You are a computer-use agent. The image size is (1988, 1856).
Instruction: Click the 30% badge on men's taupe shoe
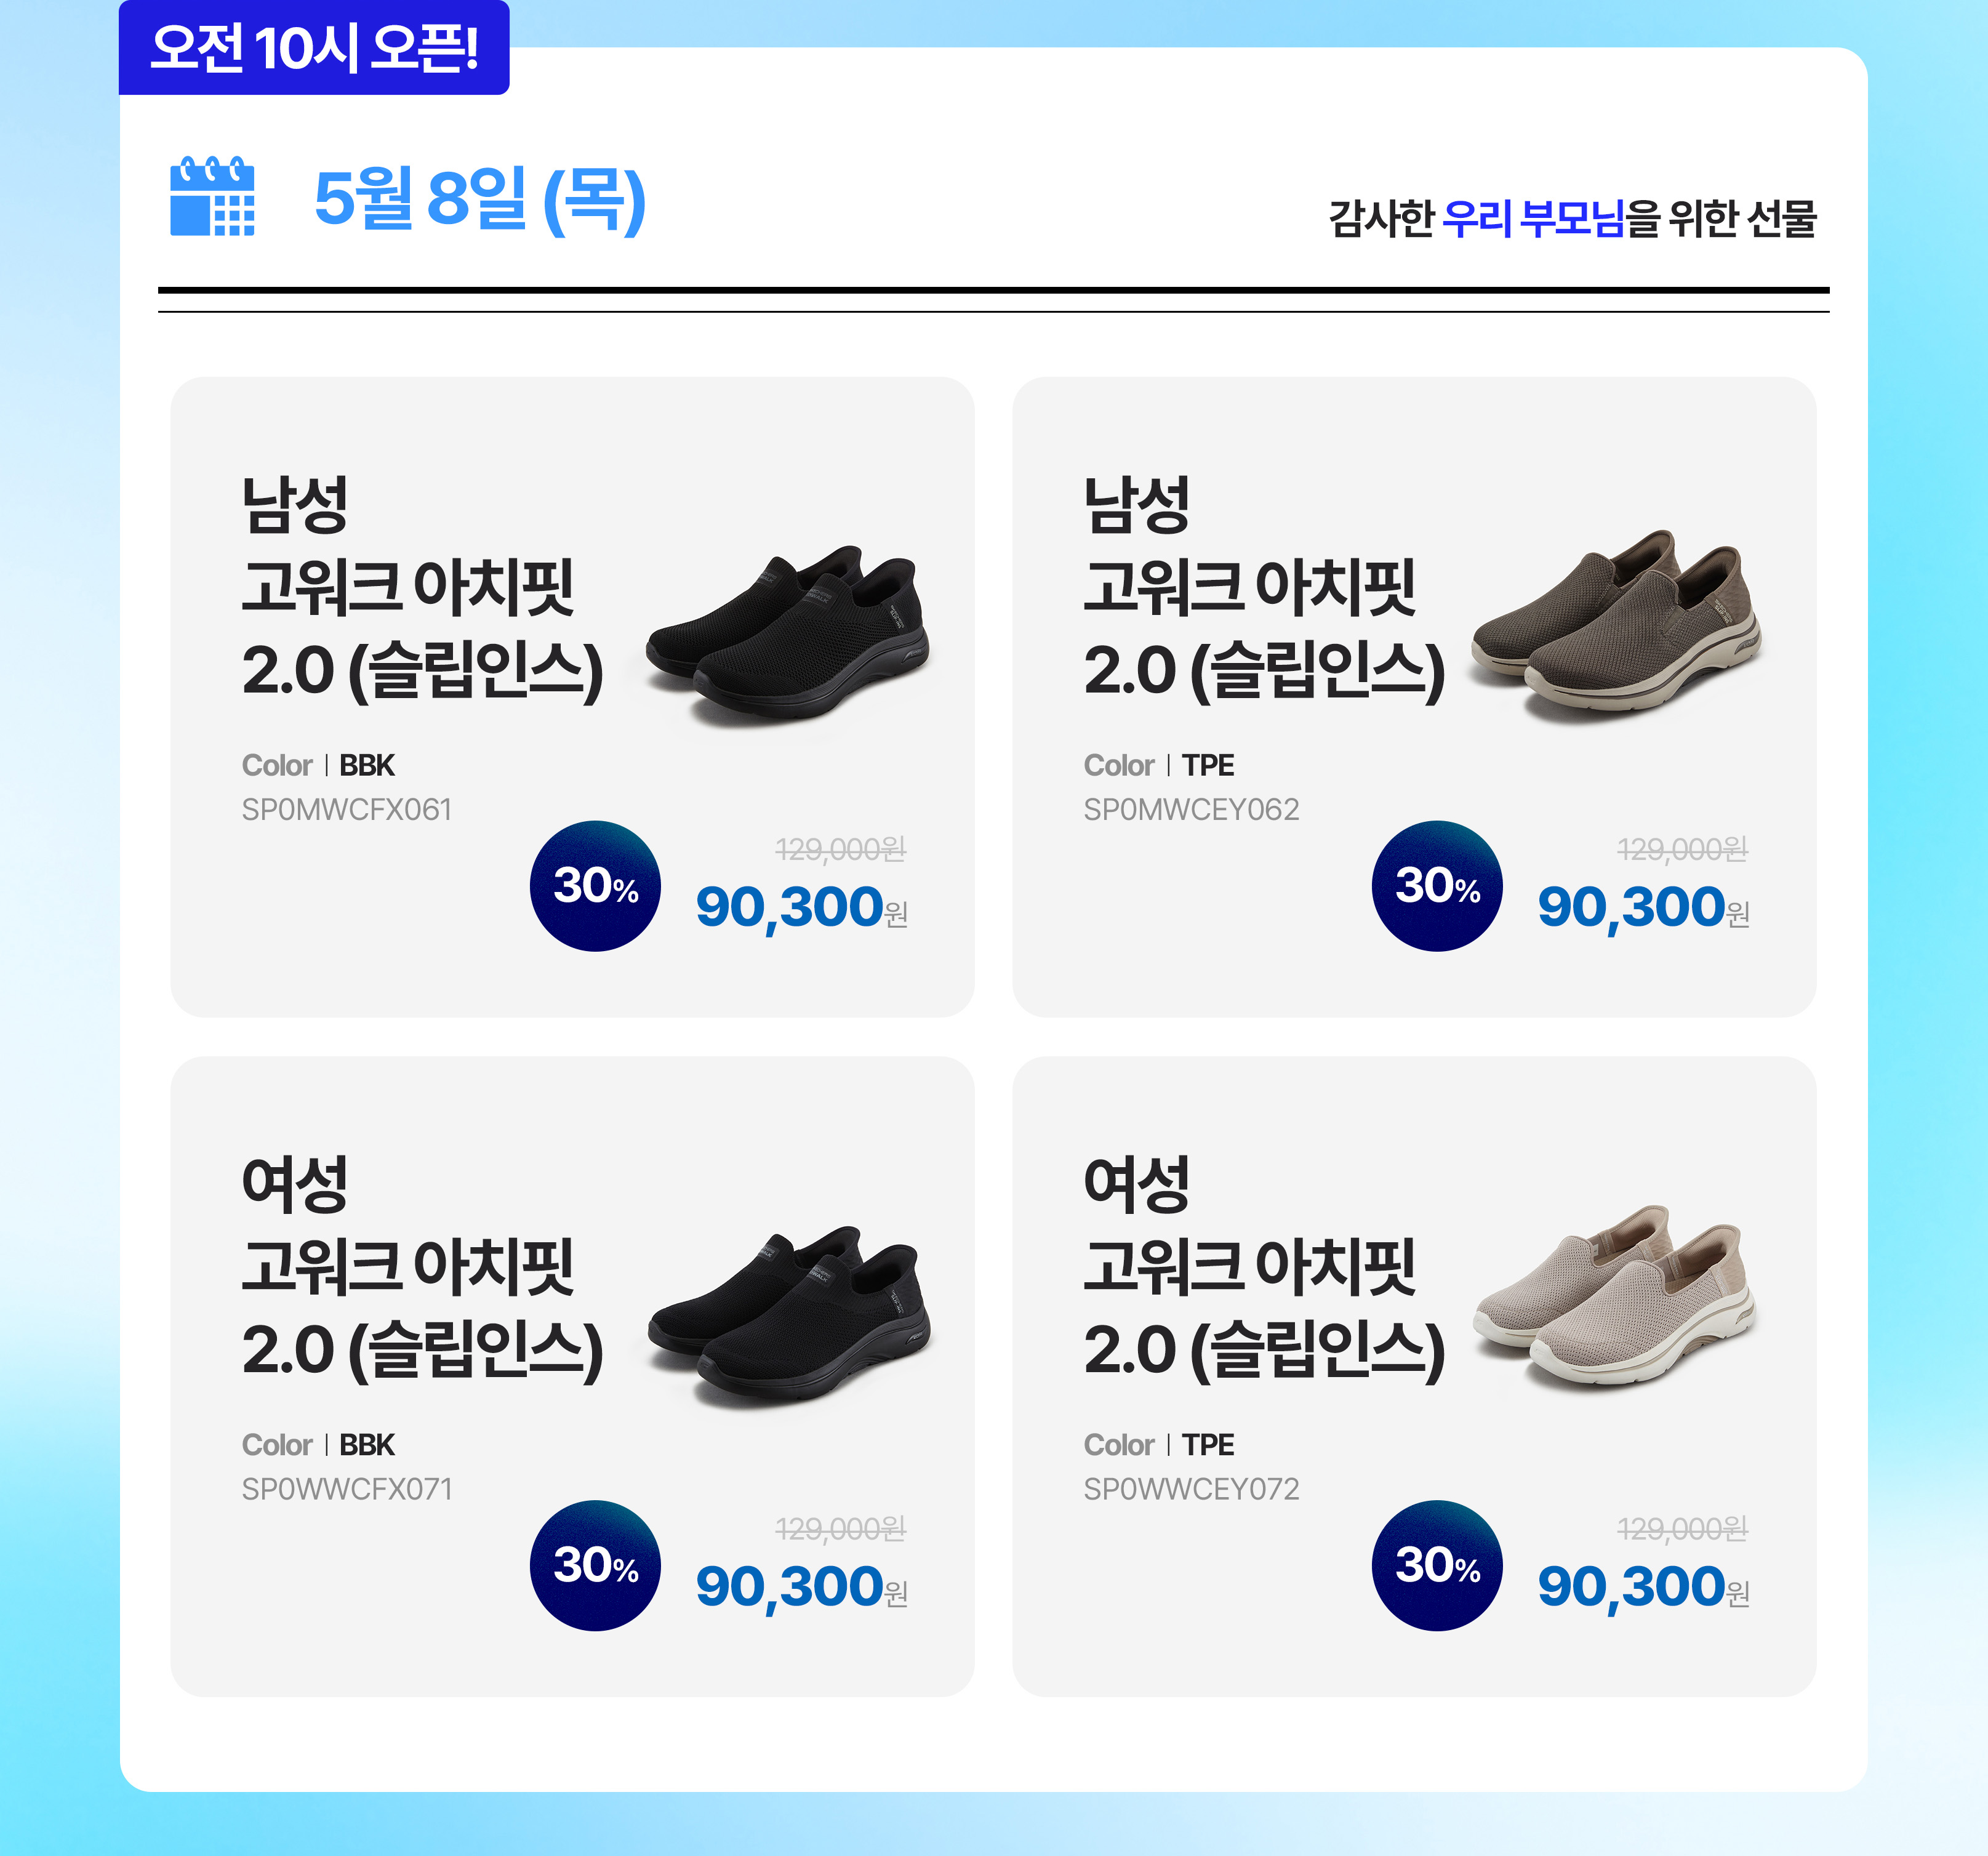point(1437,886)
